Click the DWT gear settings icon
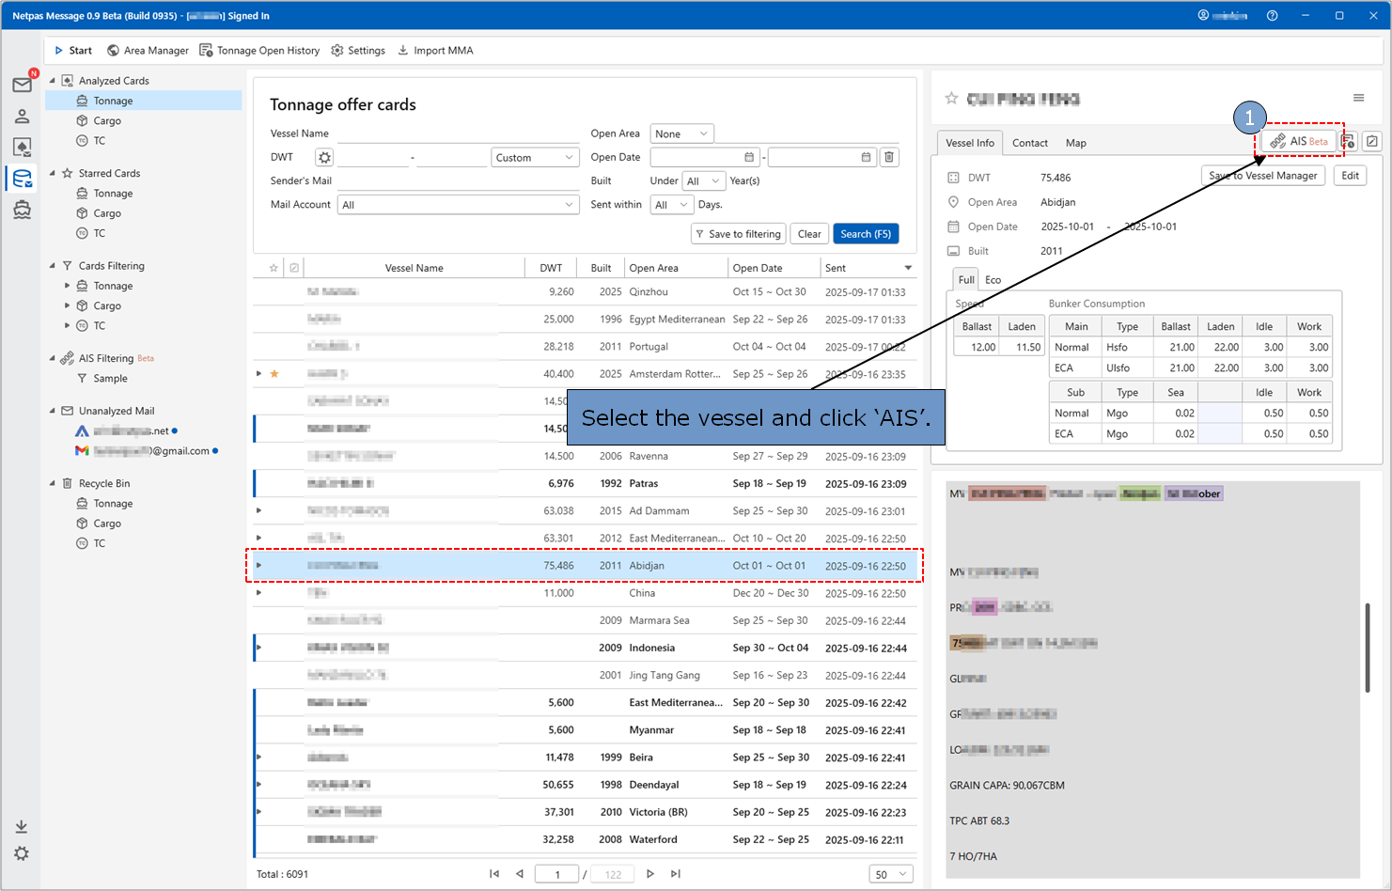 (324, 158)
